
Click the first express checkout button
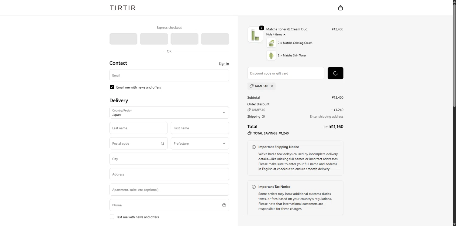click(x=123, y=39)
